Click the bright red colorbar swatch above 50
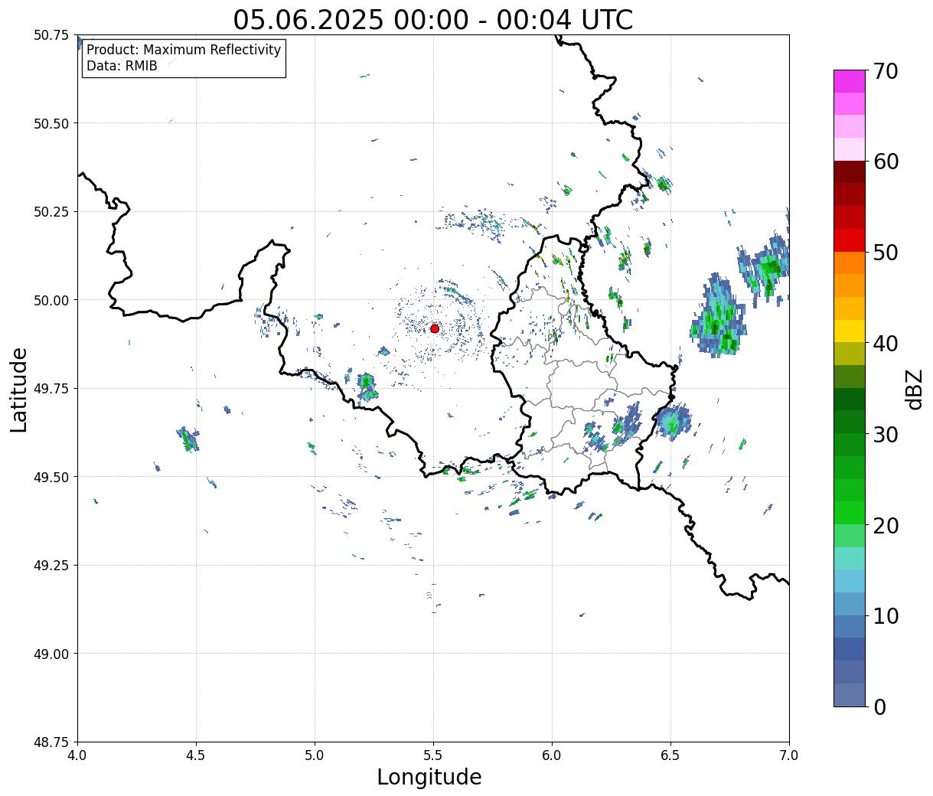The image size is (933, 796). click(850, 240)
